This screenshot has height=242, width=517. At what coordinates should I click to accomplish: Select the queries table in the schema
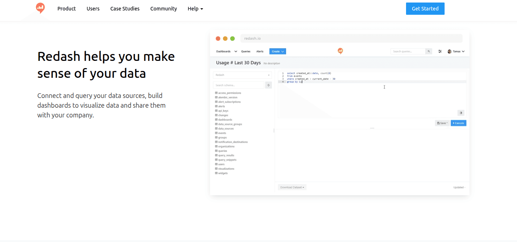223,151
